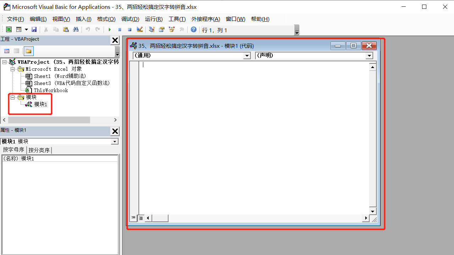Click the Insert UserForm toolbar icon
Screen dimensions: 454x255
pos(19,30)
